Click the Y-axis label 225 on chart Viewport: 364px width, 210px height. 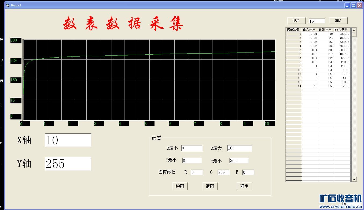tap(16, 61)
